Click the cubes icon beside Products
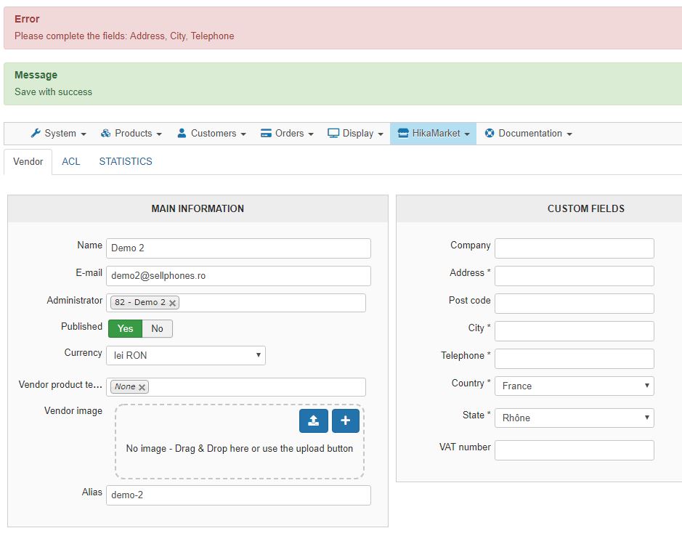The image size is (682, 536). click(x=105, y=133)
